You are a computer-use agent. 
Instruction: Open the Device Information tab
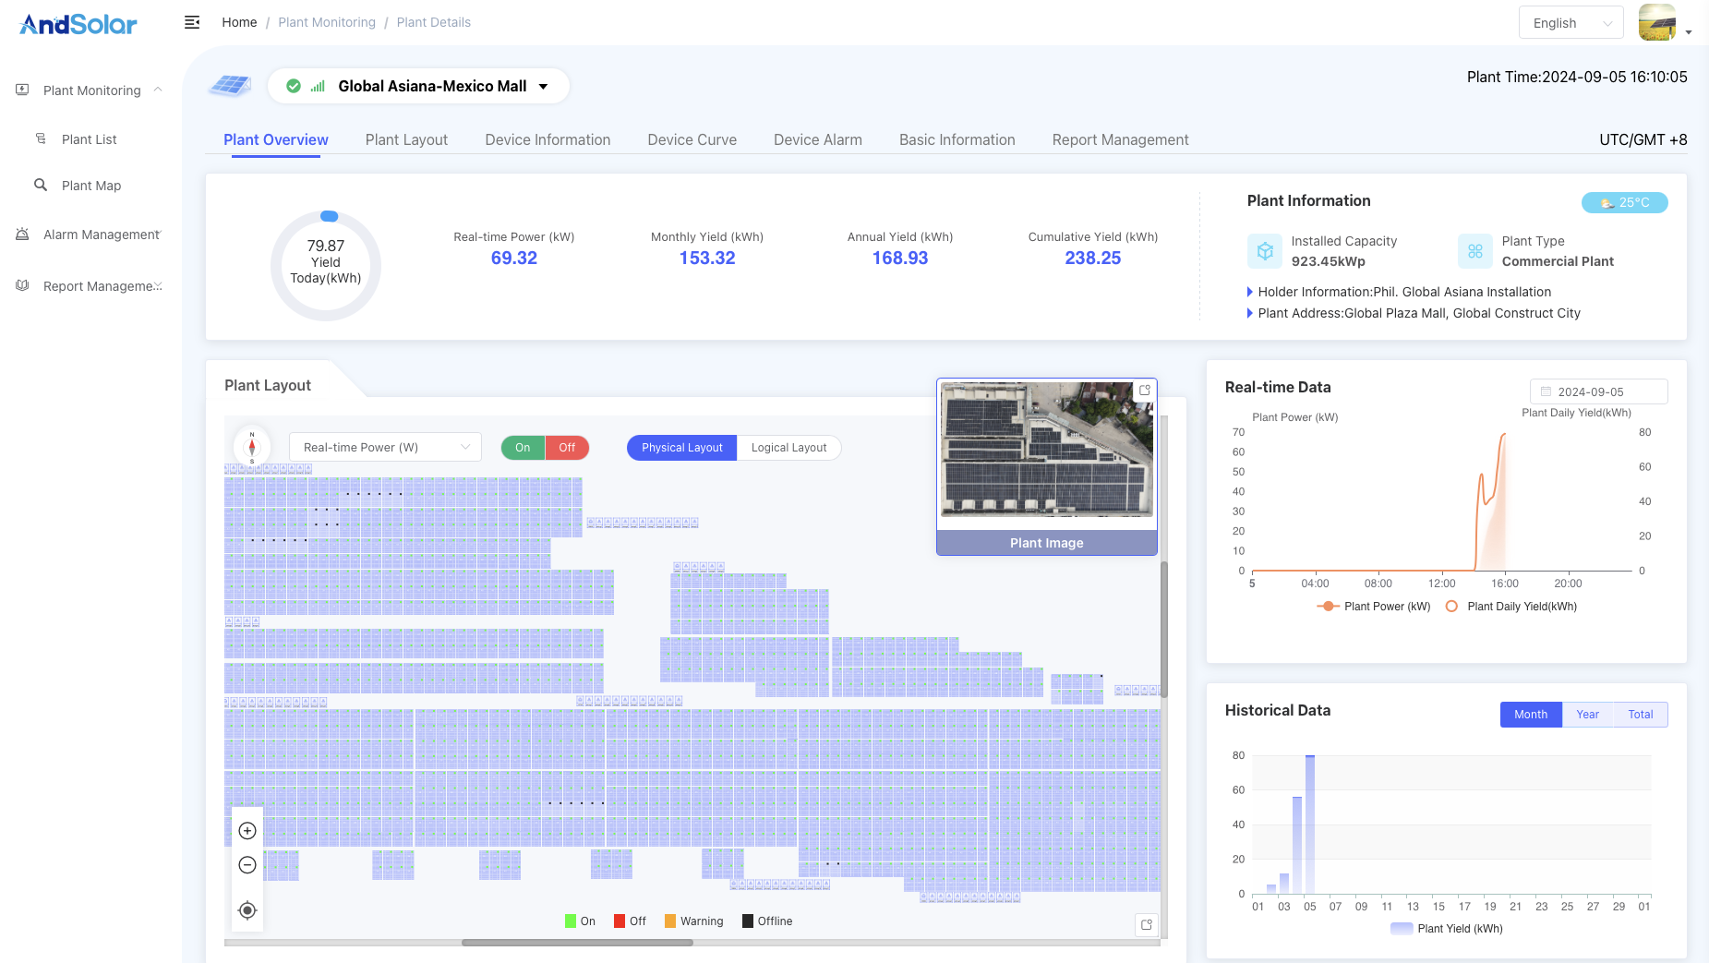point(548,139)
